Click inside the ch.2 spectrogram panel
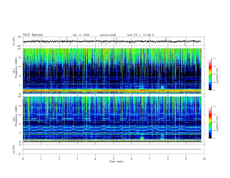Screen dimensions: 230x178 [112, 119]
